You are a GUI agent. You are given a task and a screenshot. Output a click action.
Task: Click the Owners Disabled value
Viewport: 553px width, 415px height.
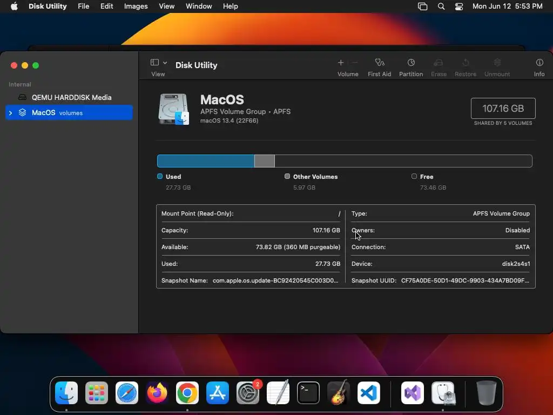click(x=517, y=230)
